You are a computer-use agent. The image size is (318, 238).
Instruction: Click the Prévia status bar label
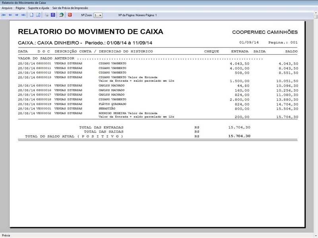coord(6,234)
